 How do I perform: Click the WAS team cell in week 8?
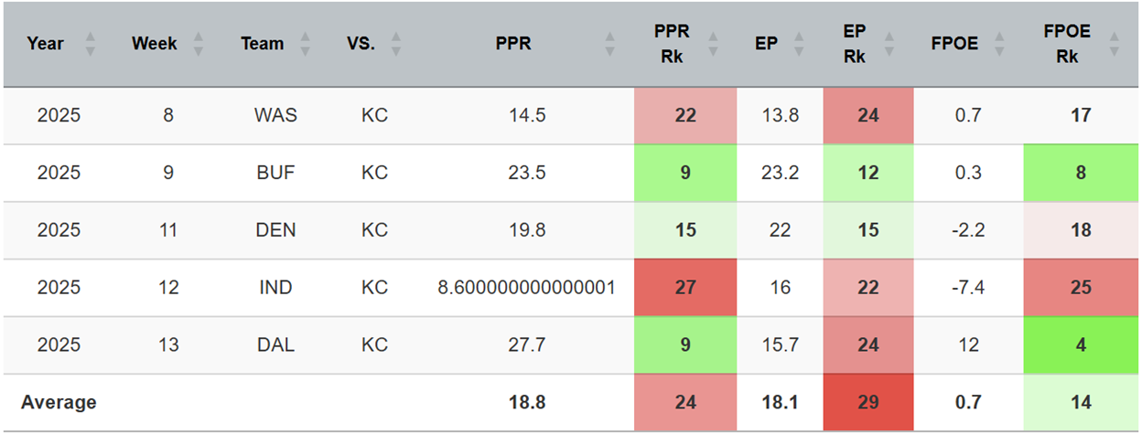pos(275,116)
